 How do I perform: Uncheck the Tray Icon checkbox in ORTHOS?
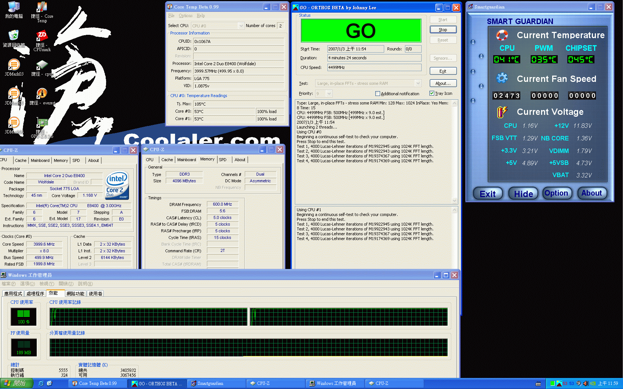coord(432,93)
